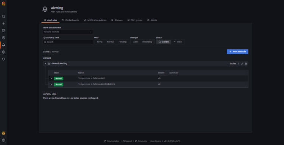Click the New alert rule button

(x=237, y=52)
